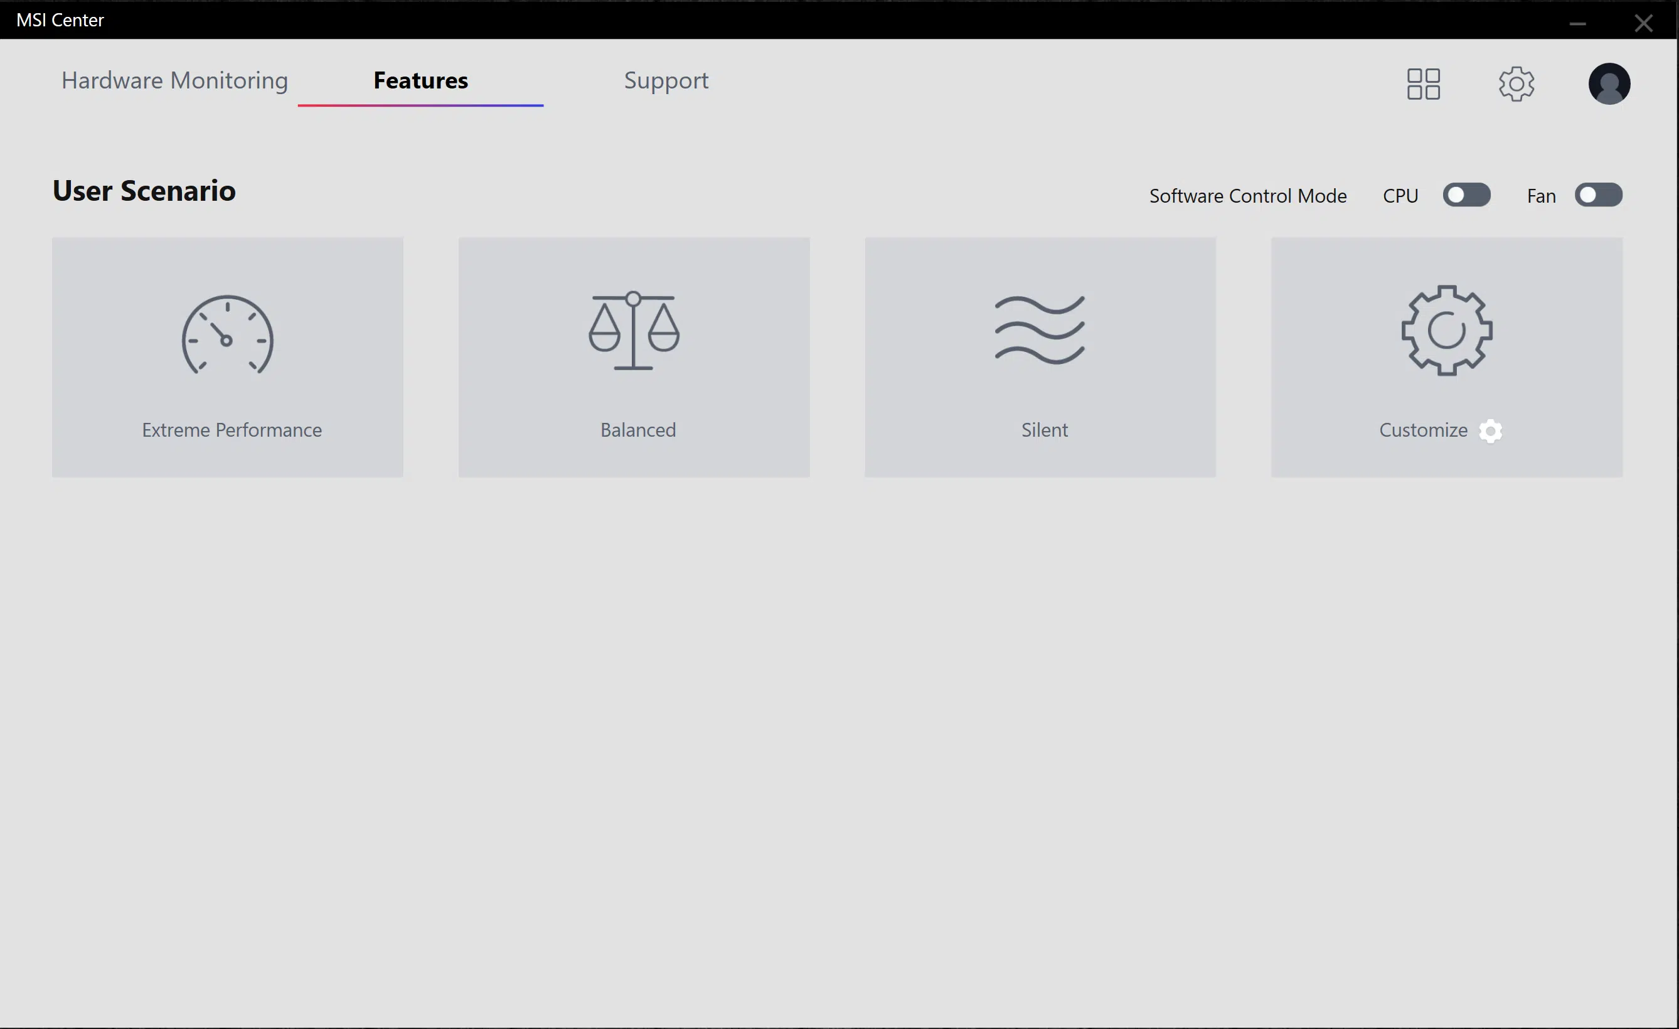Enable the Fan software control switch
This screenshot has width=1679, height=1029.
tap(1598, 196)
